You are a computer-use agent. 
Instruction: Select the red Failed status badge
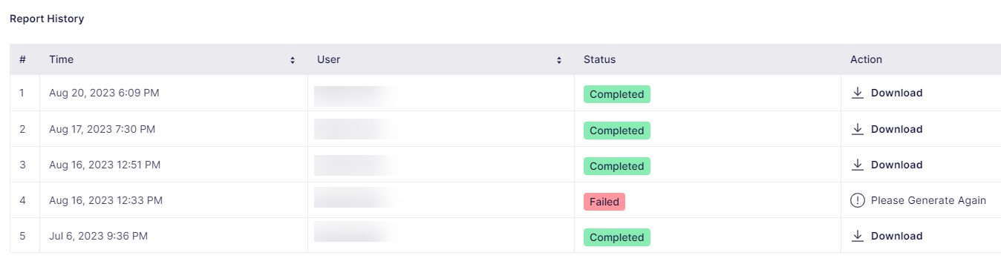(x=604, y=202)
